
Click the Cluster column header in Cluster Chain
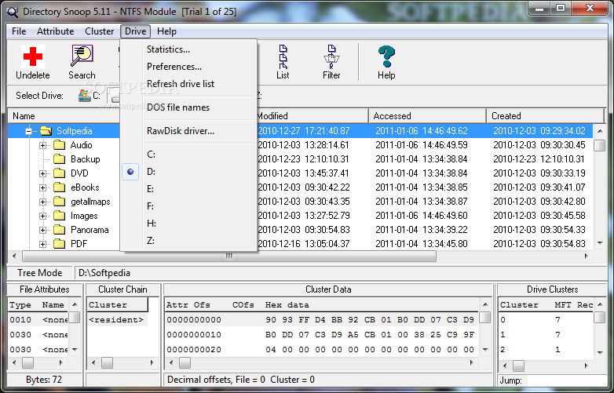pyautogui.click(x=118, y=304)
